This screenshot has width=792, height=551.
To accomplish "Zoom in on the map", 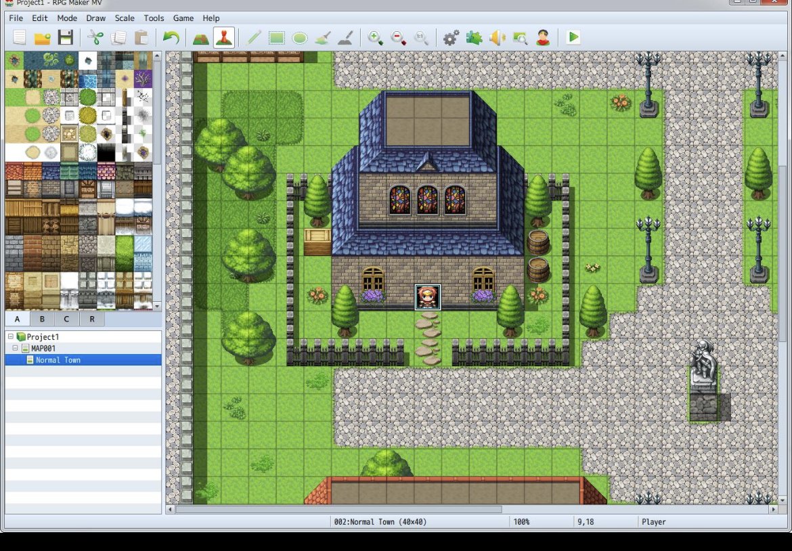I will point(375,38).
